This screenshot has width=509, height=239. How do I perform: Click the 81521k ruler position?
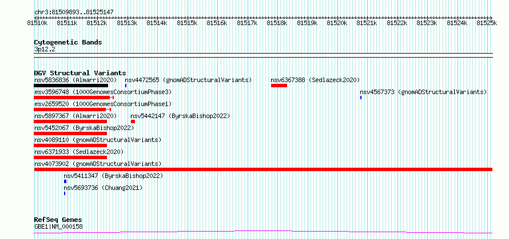point(368,23)
